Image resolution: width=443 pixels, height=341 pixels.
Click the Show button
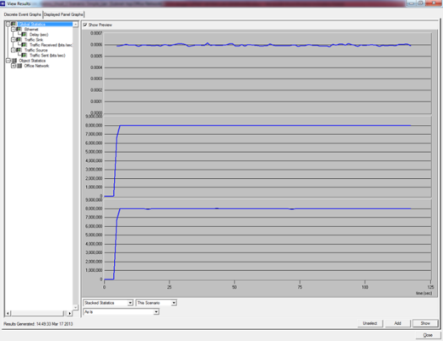pyautogui.click(x=425, y=323)
